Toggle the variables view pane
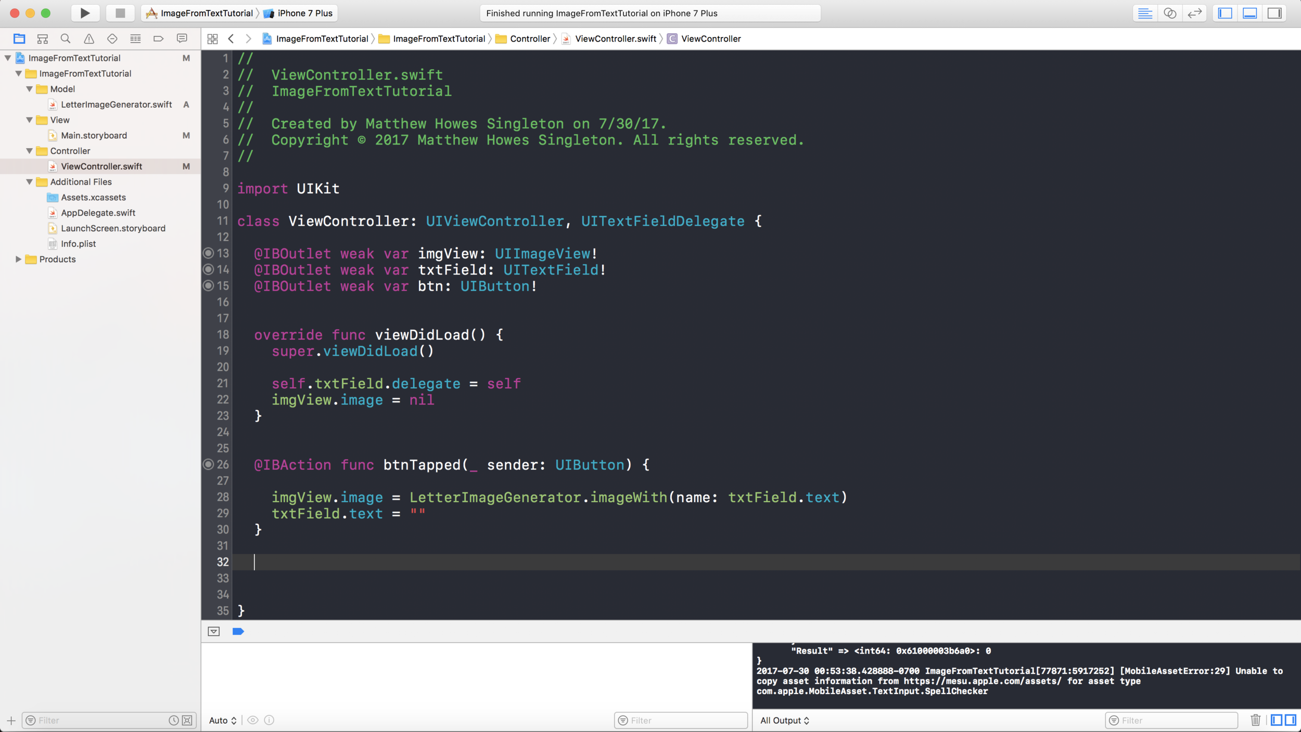This screenshot has height=732, width=1301. [x=1277, y=720]
